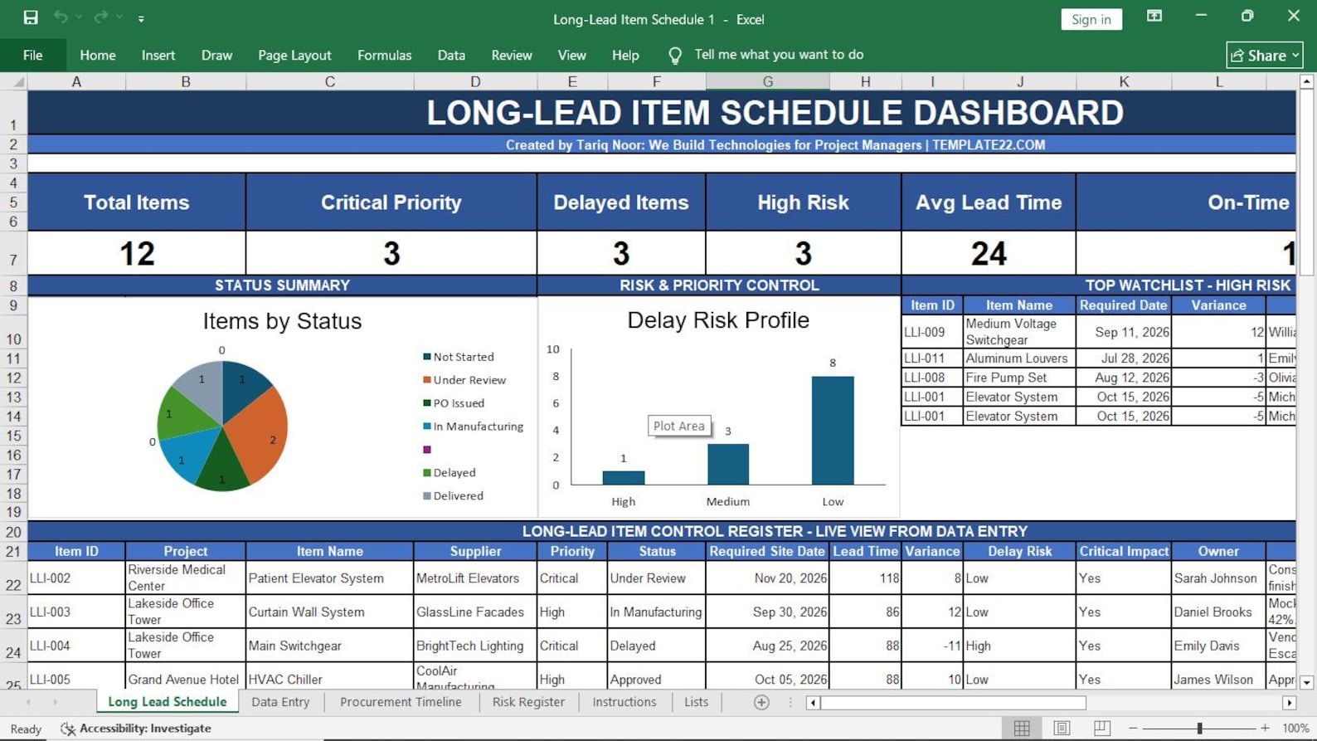Switch to Normal view icon

click(x=1022, y=728)
